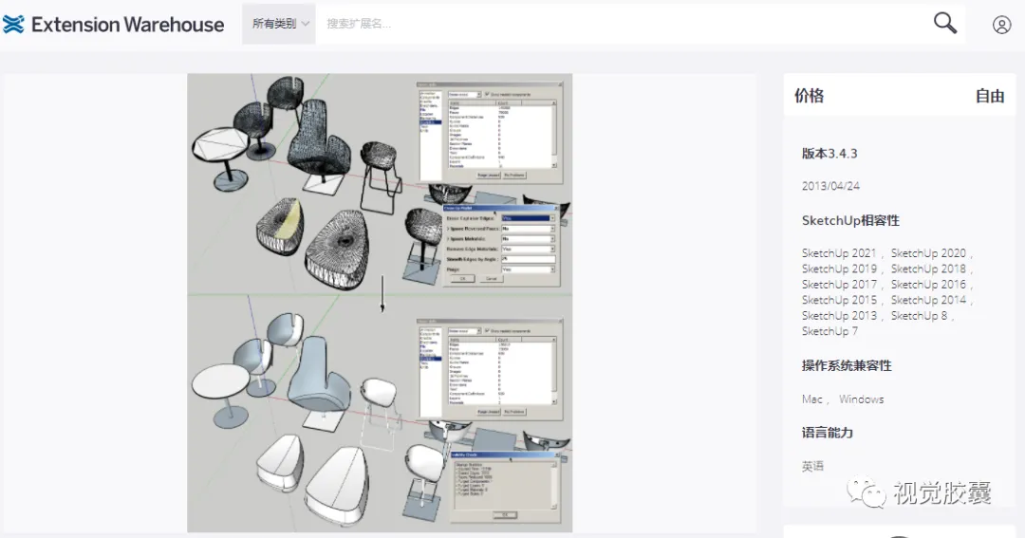Select the SketchUp 8 compatibility text
Image resolution: width=1025 pixels, height=538 pixels.
(919, 316)
